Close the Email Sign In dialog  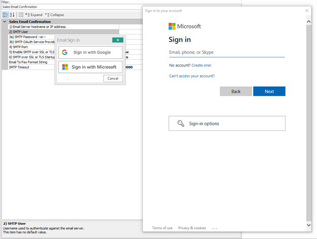coord(117,40)
